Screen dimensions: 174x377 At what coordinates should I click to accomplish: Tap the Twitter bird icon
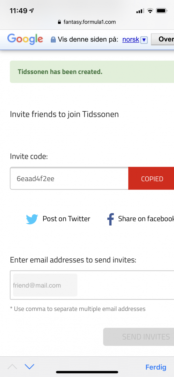32,219
